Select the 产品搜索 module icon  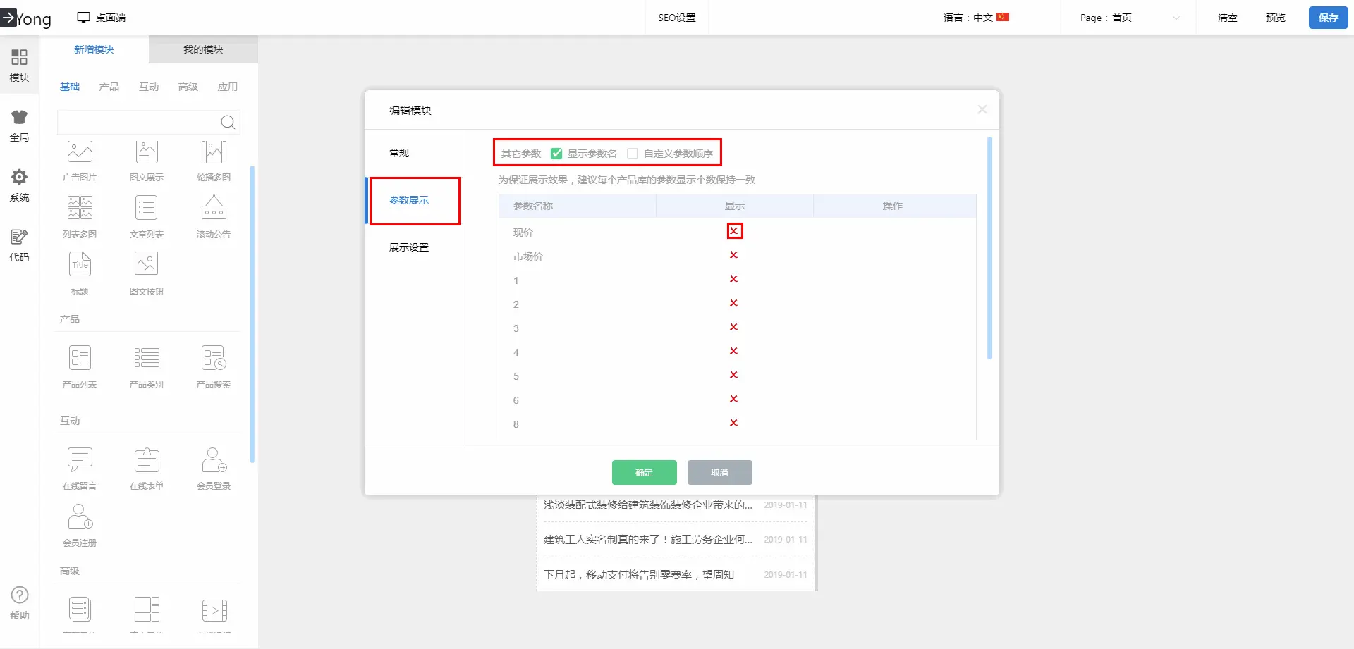coord(213,359)
